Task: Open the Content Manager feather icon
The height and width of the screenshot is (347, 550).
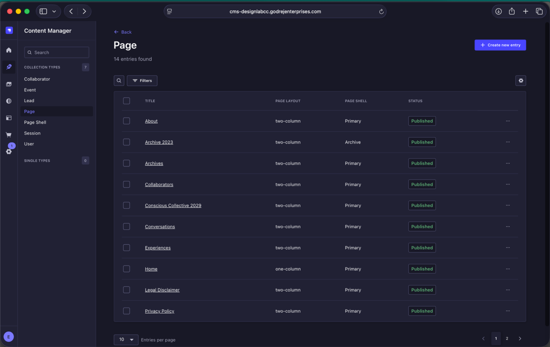Action: coord(9,67)
